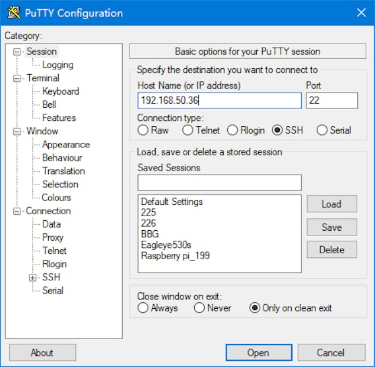The height and width of the screenshot is (367, 375).
Task: Click the PuTTY icon in title bar
Action: (14, 13)
